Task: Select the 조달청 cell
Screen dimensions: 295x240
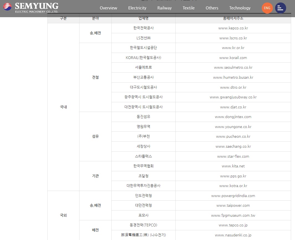Action: coord(143,176)
